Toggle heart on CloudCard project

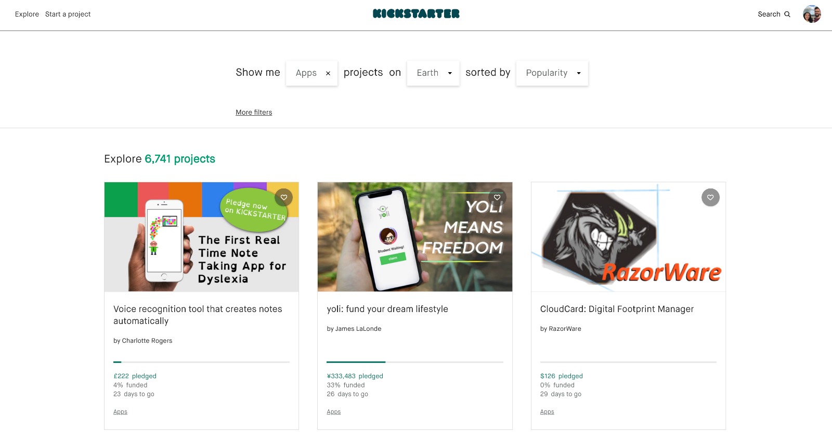[710, 197]
